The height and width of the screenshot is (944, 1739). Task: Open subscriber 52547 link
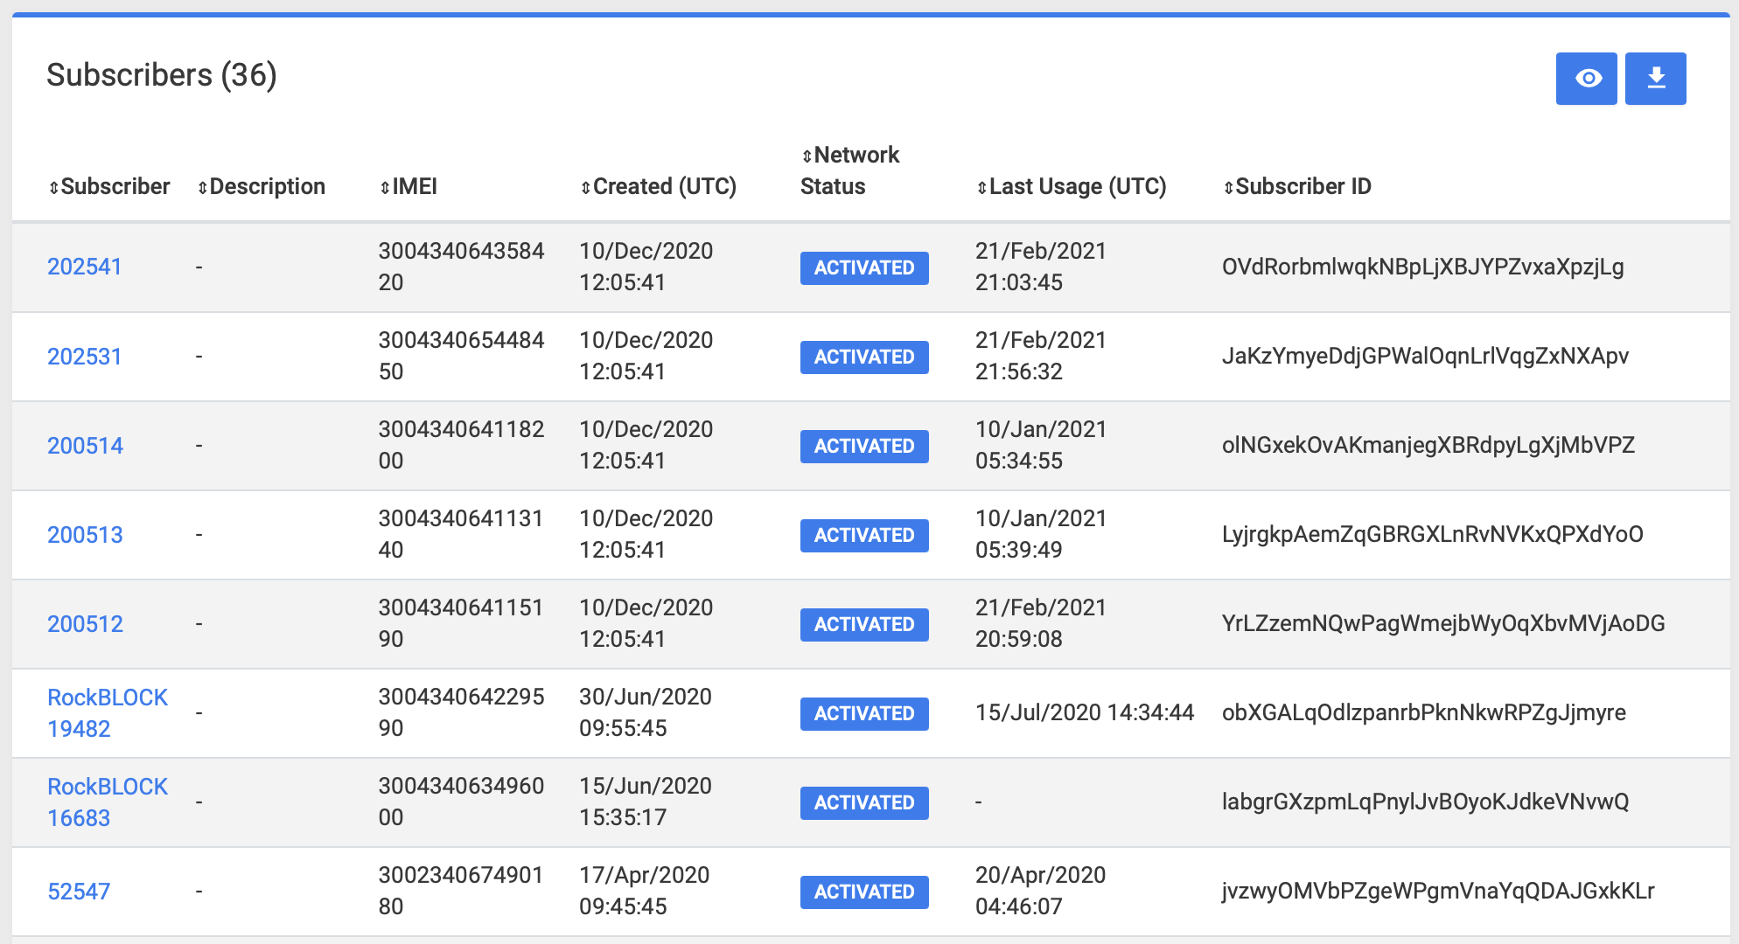(79, 892)
